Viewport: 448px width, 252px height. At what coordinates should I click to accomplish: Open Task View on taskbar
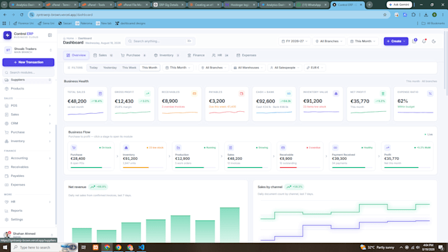point(84,247)
